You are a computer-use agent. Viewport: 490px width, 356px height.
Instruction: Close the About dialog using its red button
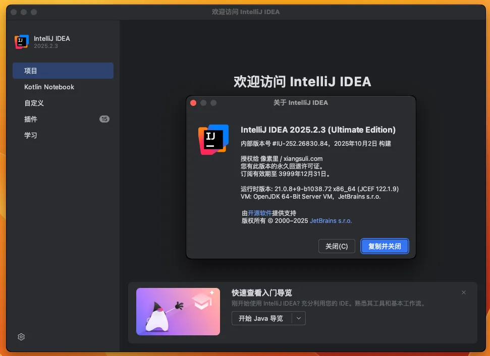pos(193,103)
